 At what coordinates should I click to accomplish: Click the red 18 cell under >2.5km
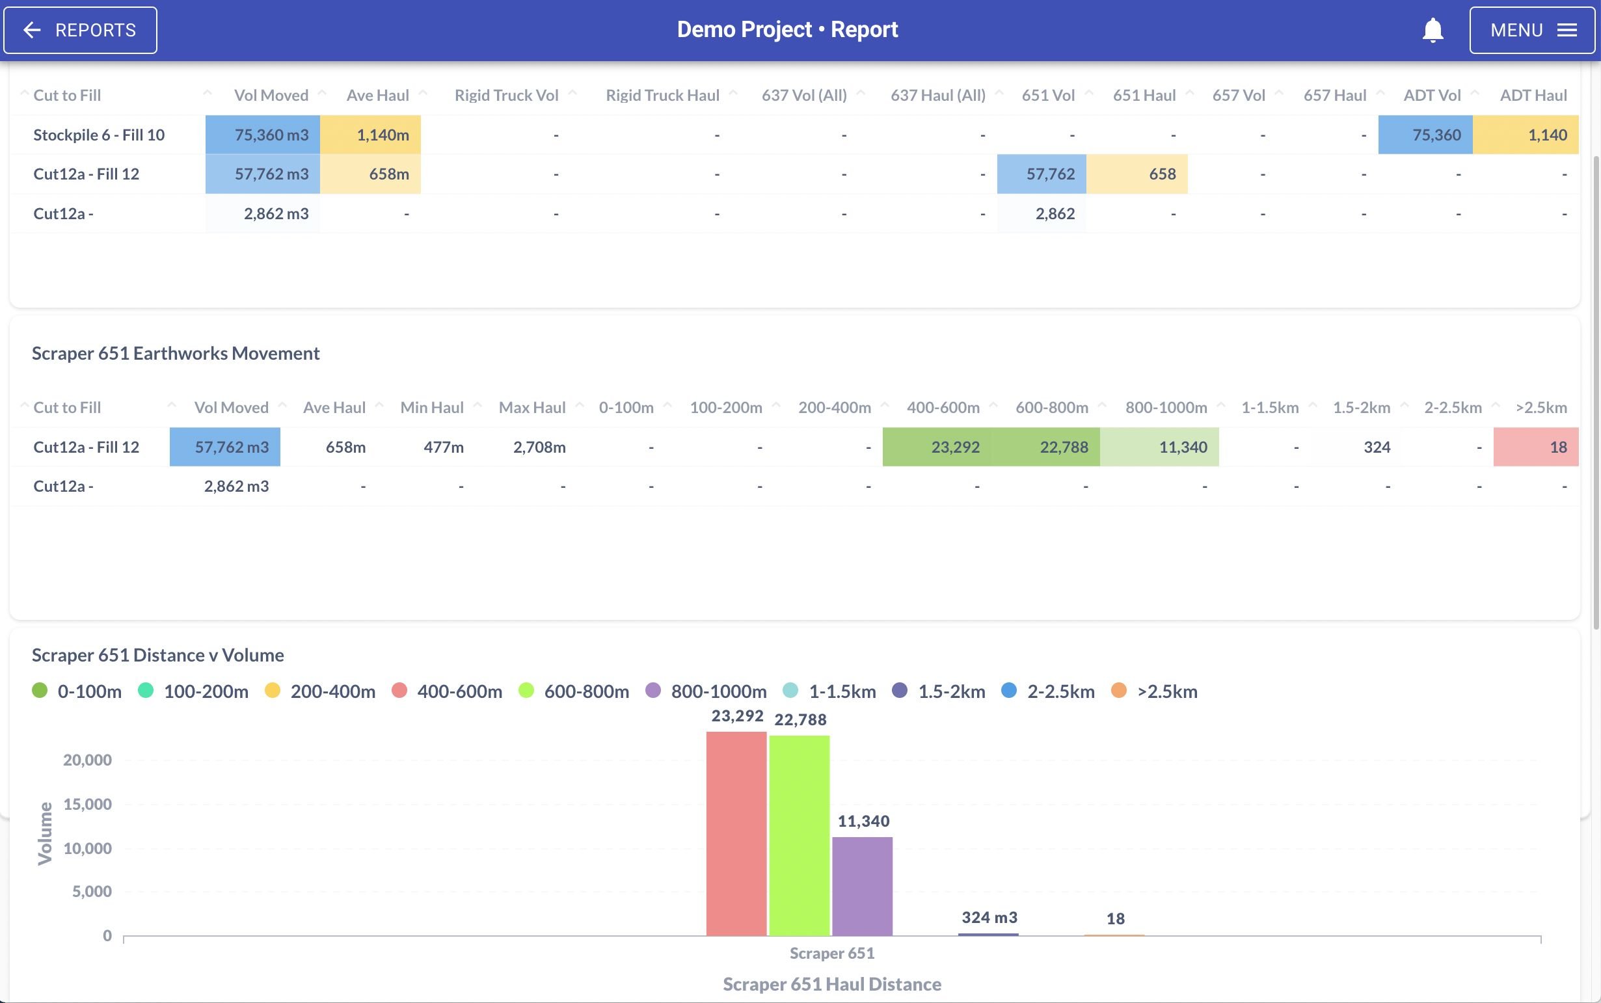1536,447
